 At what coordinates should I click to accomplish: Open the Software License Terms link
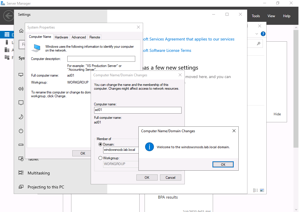coord(167,50)
